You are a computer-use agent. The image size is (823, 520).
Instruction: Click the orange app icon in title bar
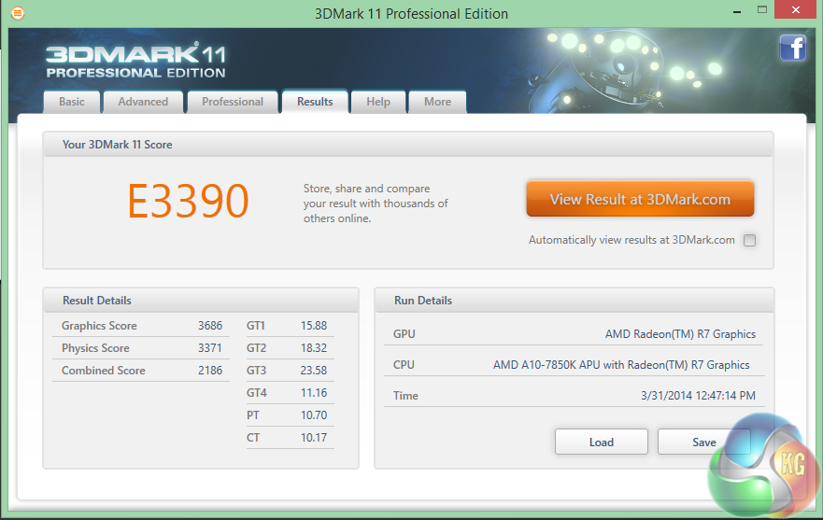(18, 13)
